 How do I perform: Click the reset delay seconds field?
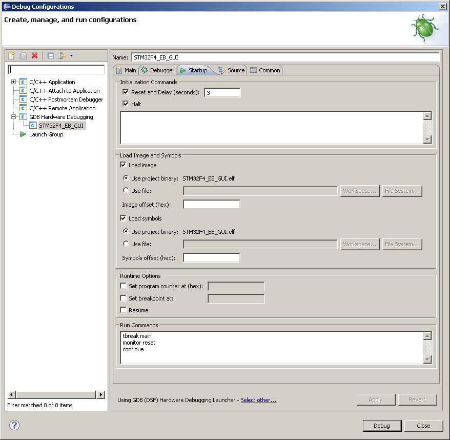pos(222,92)
